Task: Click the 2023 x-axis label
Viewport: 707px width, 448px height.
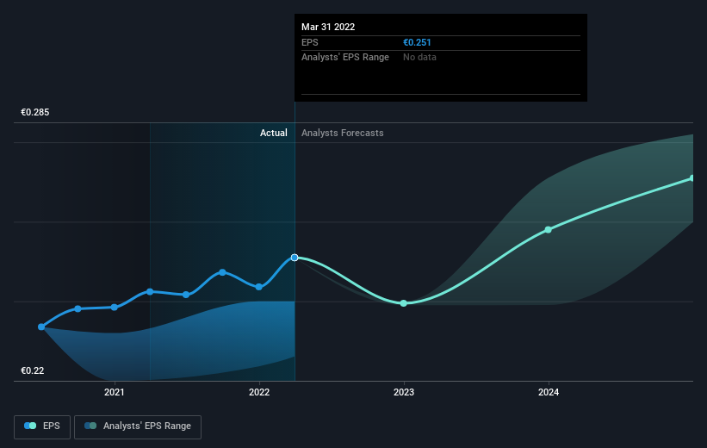Action: point(404,392)
